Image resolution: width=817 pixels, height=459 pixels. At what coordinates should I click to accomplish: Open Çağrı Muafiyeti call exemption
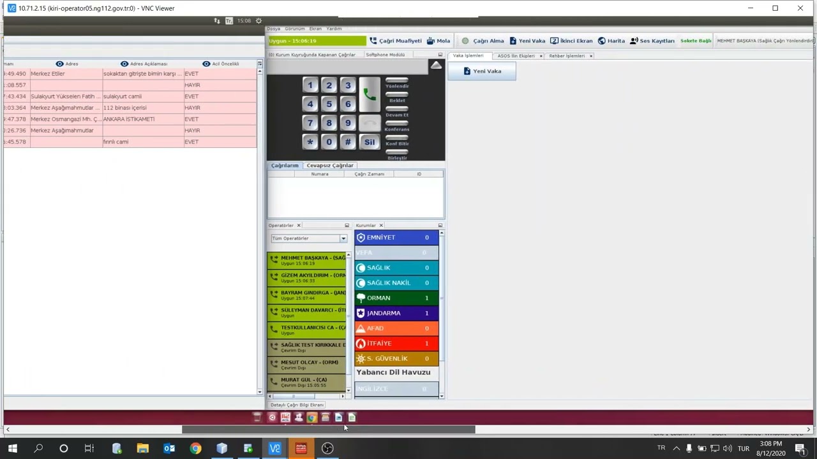click(396, 41)
